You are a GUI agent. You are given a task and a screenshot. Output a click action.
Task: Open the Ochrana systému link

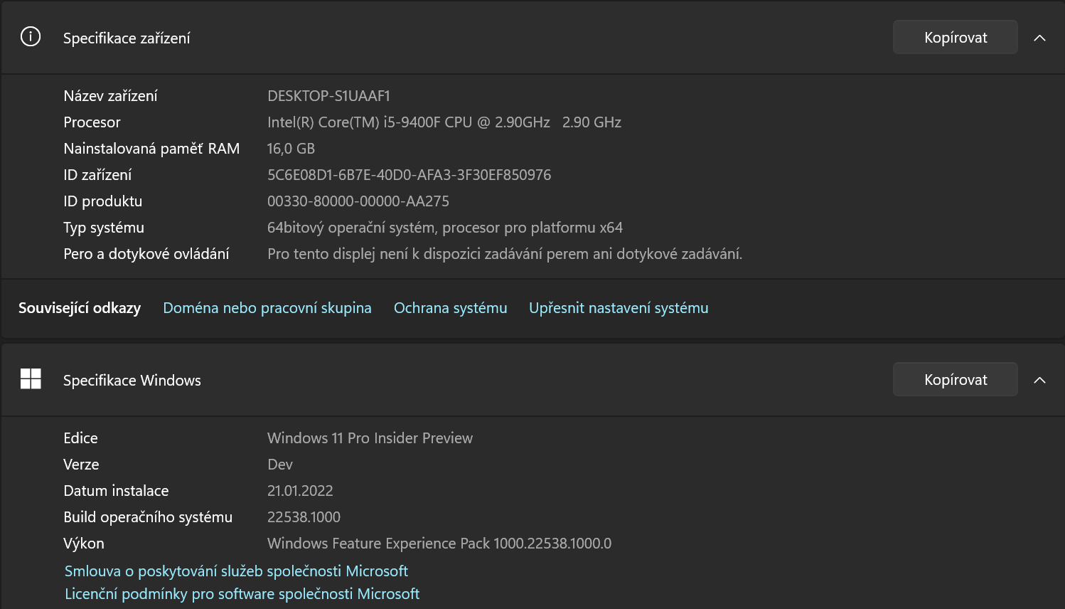pos(450,308)
